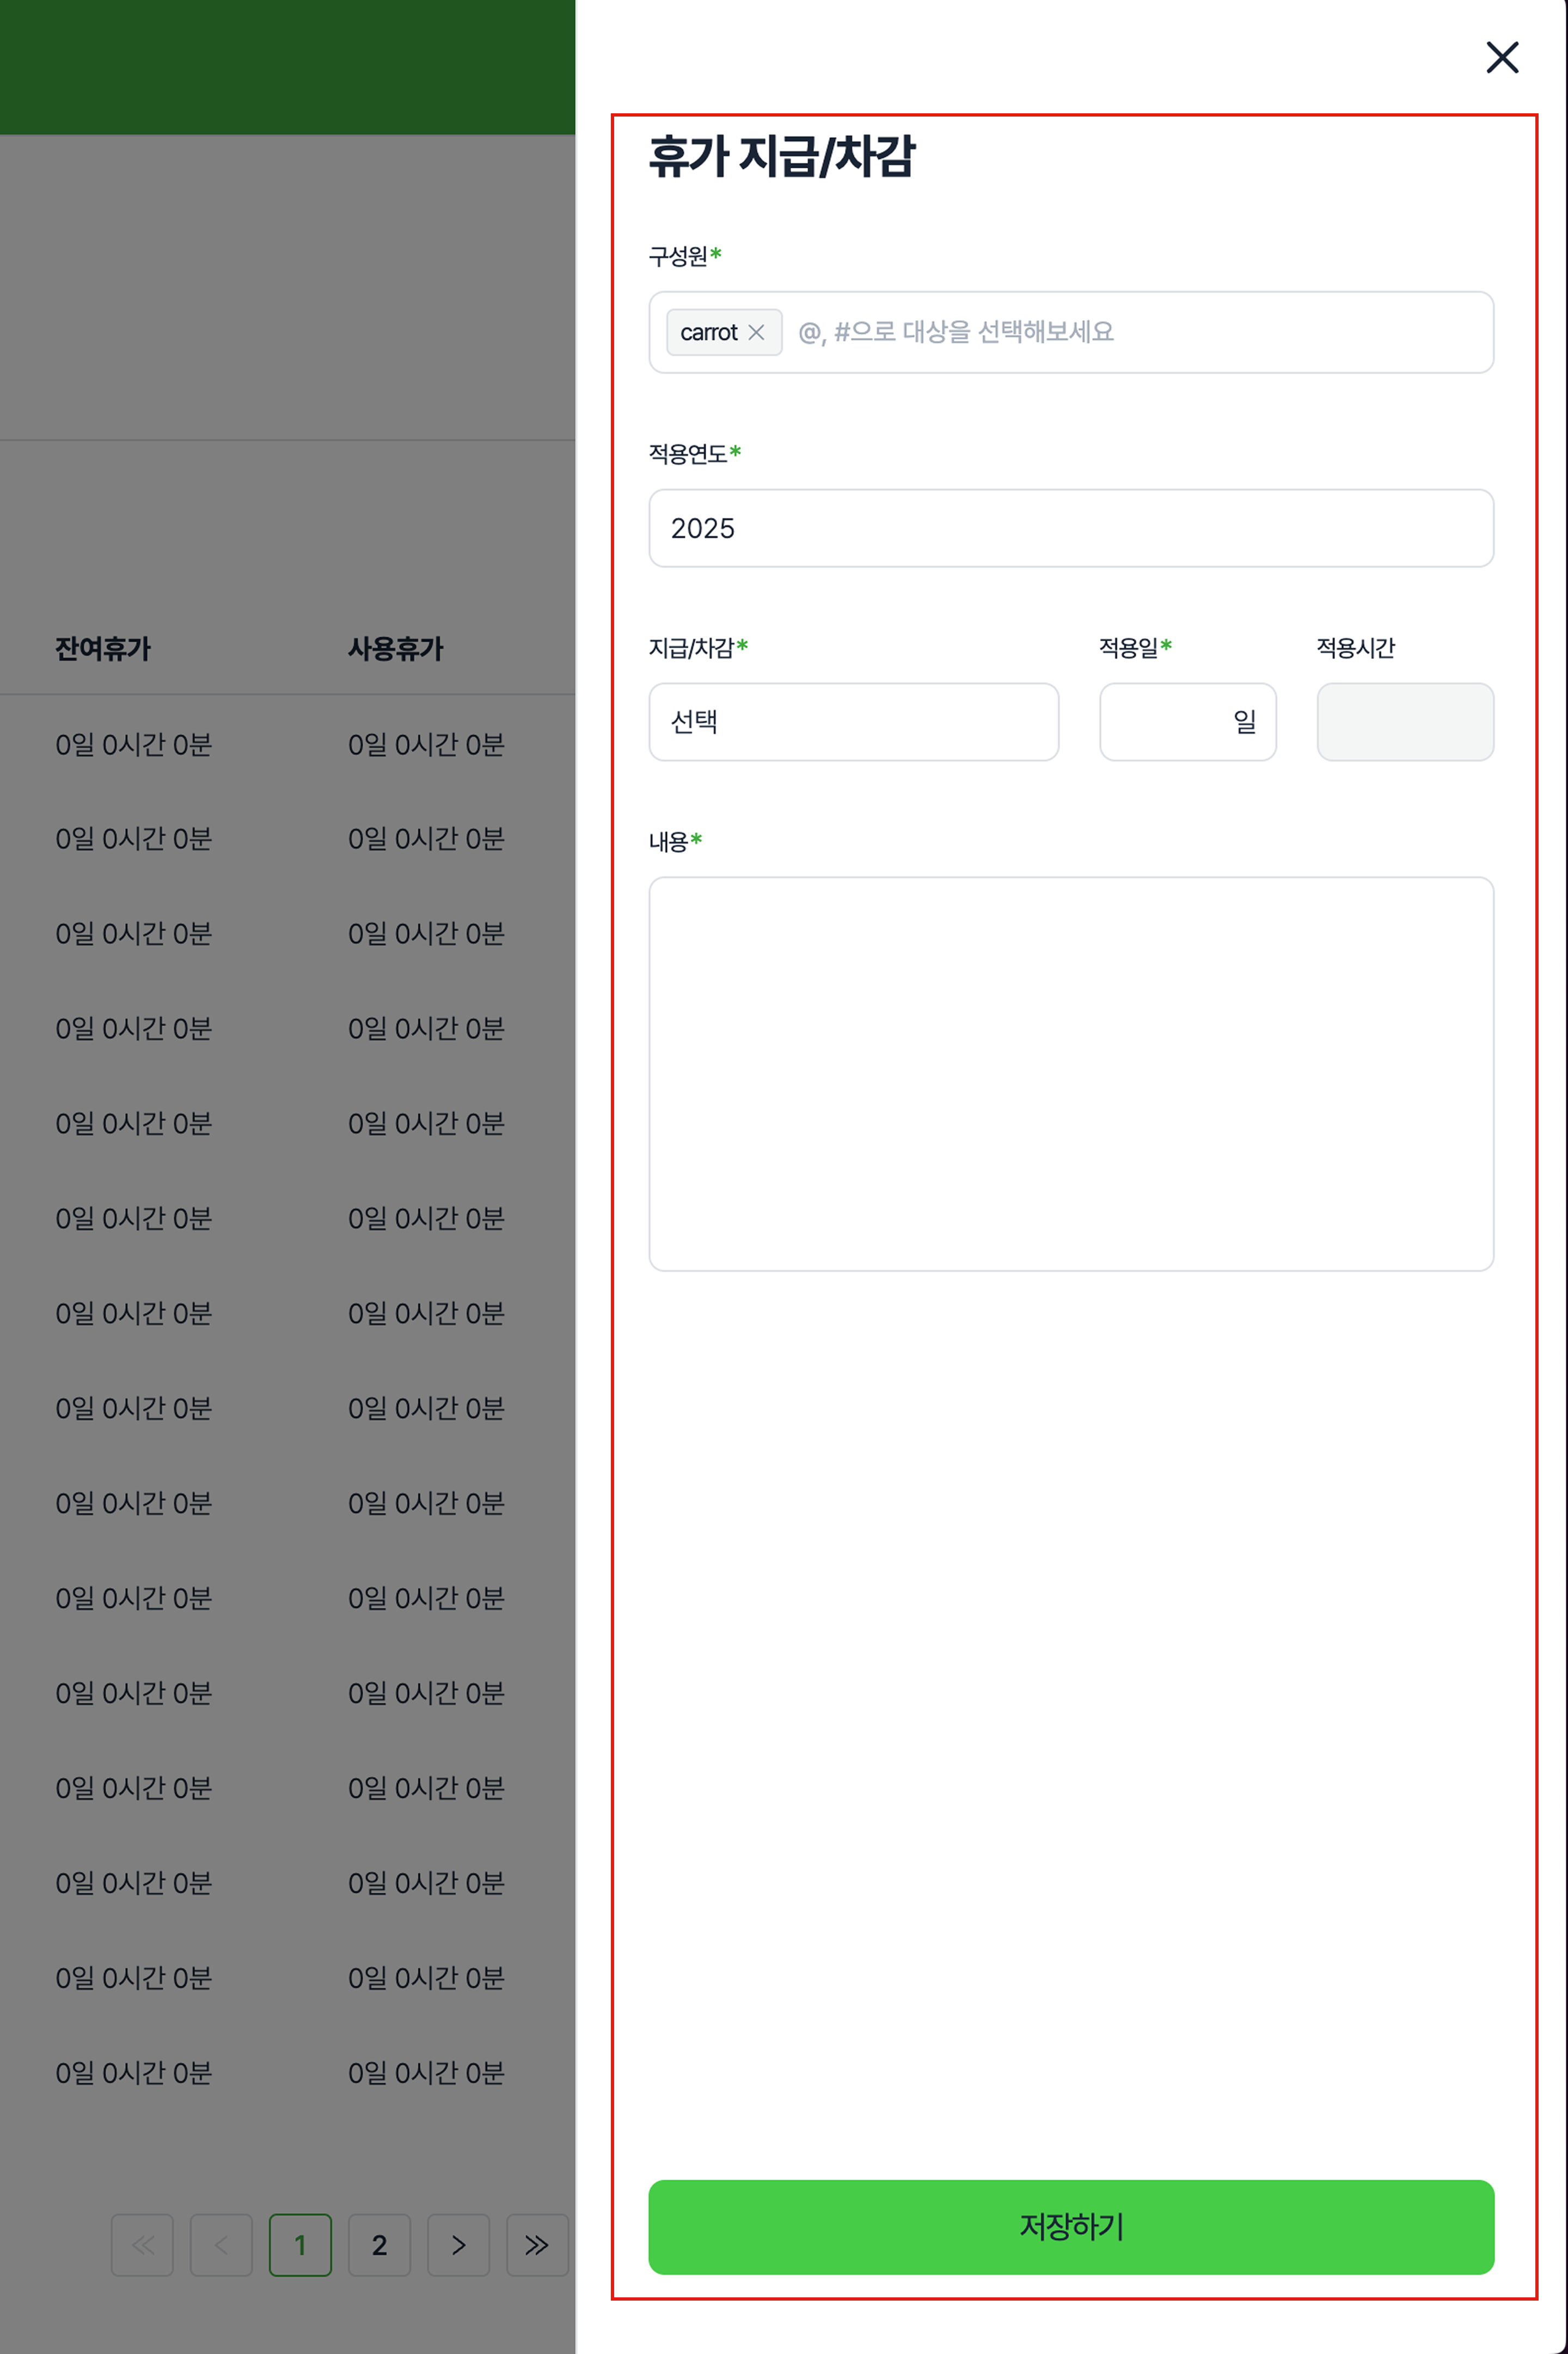1568x2354 pixels.
Task: Click first row's 잔여휴가 value
Action: 133,745
